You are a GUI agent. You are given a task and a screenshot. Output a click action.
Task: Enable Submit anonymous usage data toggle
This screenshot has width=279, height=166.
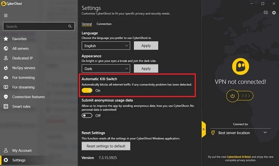[87, 115]
